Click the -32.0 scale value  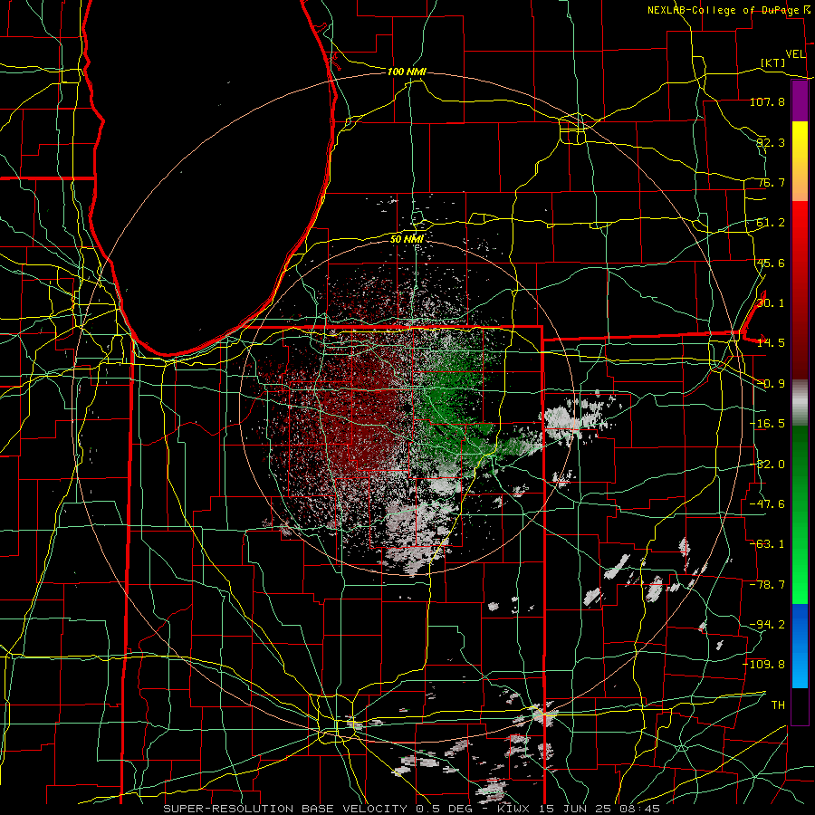pyautogui.click(x=767, y=465)
